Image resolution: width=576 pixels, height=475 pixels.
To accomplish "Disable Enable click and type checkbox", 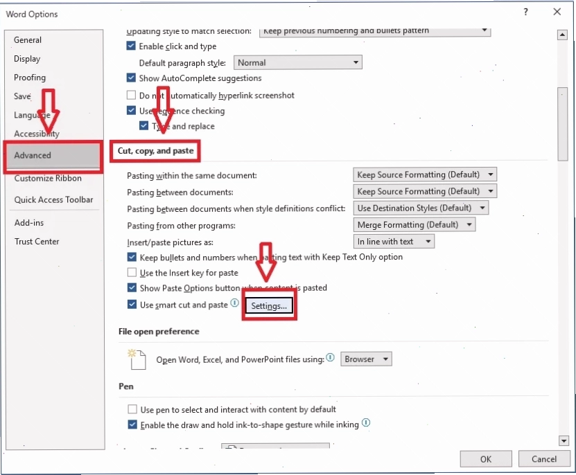I will point(131,46).
